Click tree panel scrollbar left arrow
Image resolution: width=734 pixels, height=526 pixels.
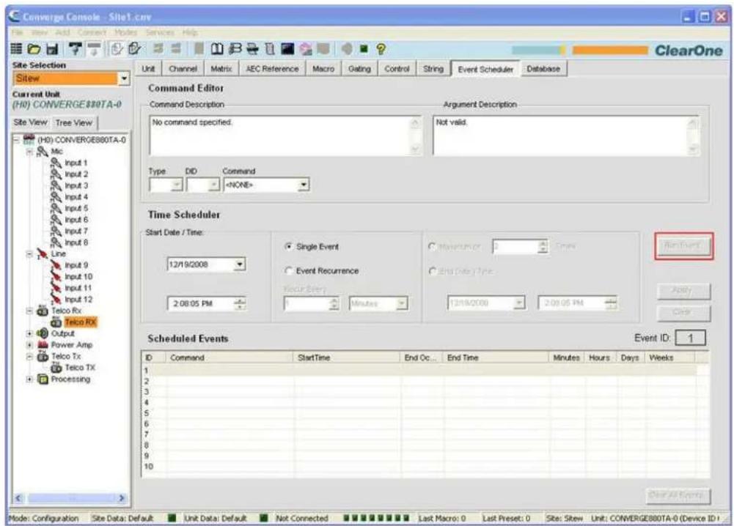[18, 498]
